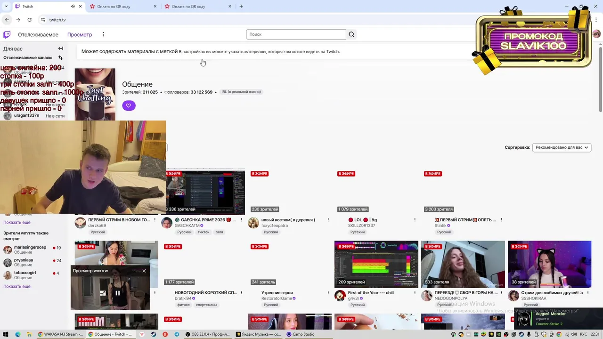Collapse the Для вас sidebar
The image size is (603, 339).
click(60, 48)
